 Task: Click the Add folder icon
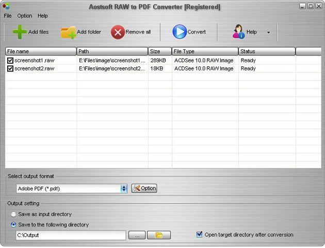pyautogui.click(x=68, y=32)
